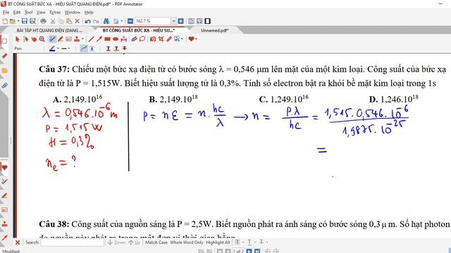This screenshot has height=253, width=451.
Task: Click Down to find next match
Action: tap(117, 242)
